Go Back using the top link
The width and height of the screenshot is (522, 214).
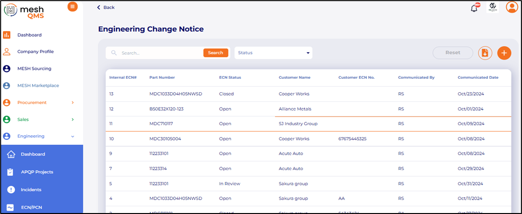coord(106,8)
